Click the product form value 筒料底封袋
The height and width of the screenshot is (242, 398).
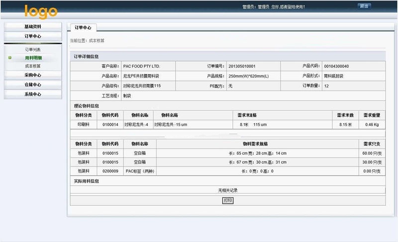pyautogui.click(x=333, y=76)
